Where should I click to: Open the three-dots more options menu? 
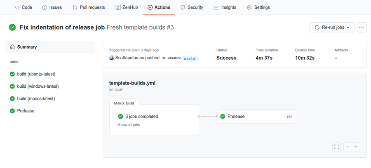point(362,28)
